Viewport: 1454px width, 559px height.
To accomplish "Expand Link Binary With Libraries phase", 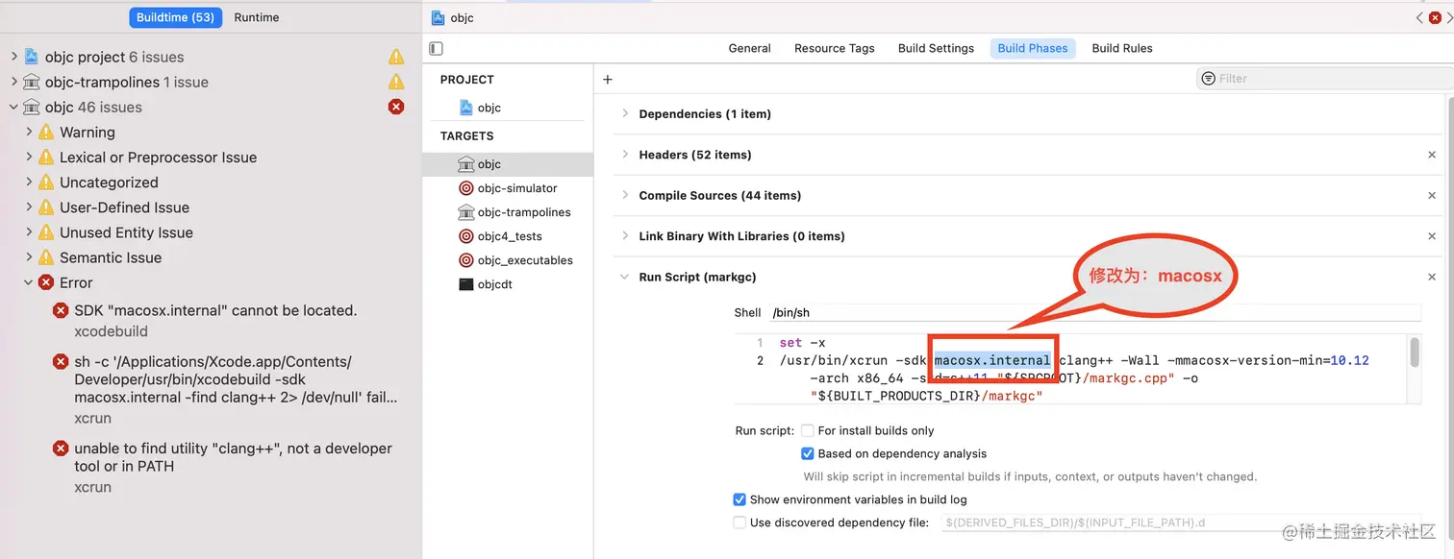I will (x=625, y=236).
